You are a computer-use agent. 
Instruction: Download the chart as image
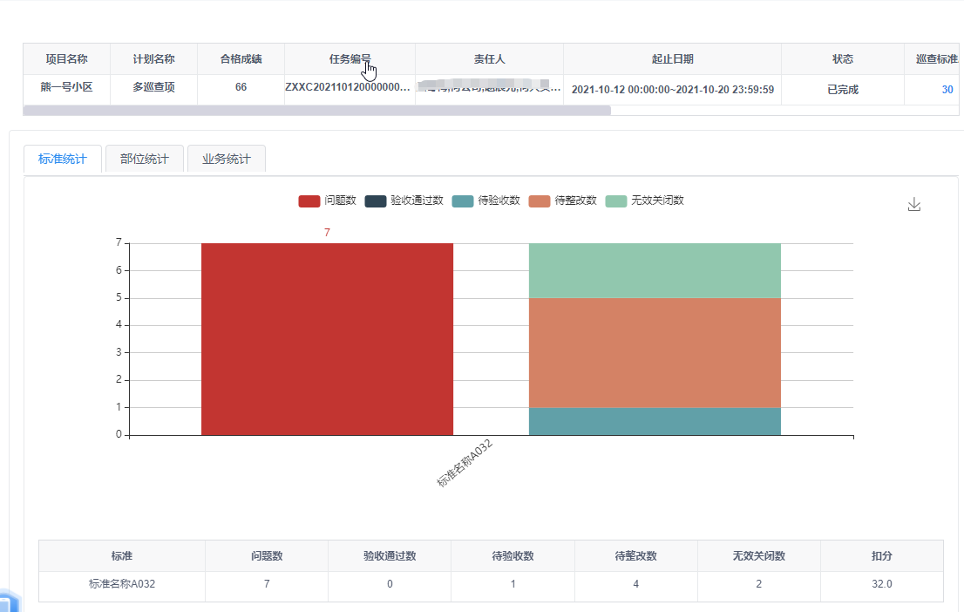(913, 204)
